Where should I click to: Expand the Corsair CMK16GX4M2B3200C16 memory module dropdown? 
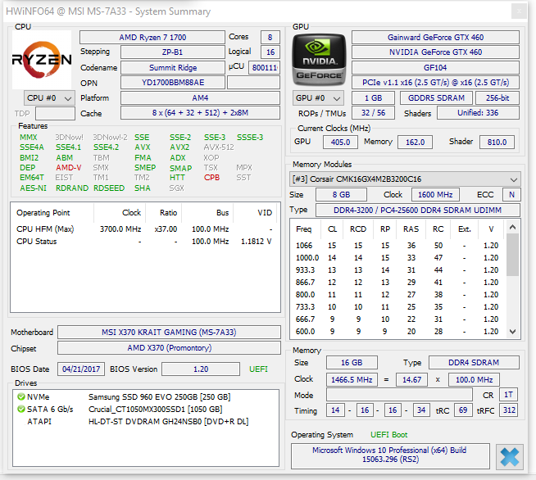[x=405, y=179]
